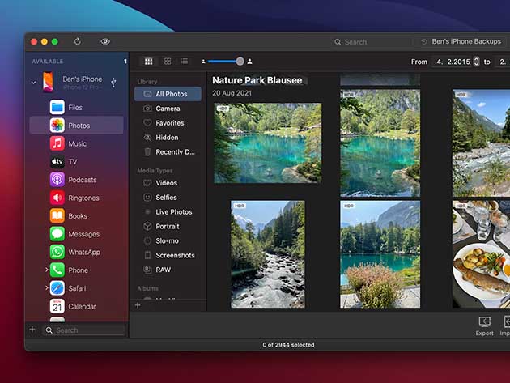Click the 0 of 2944 selected status

coord(288,345)
